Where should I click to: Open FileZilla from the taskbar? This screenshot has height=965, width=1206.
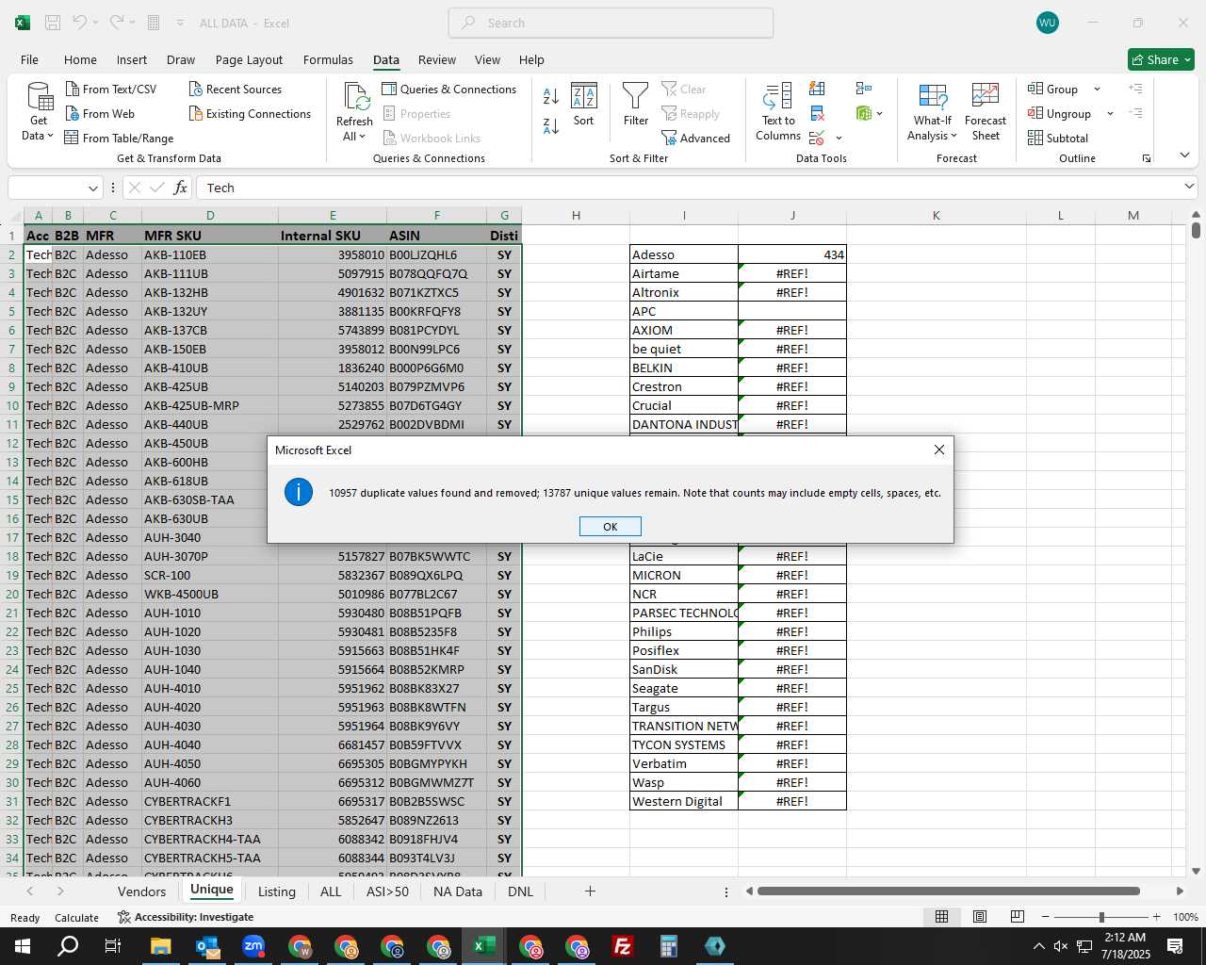623,946
